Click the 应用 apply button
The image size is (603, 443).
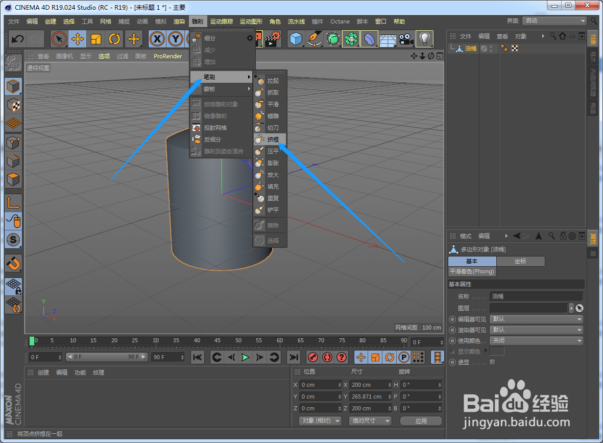pyautogui.click(x=421, y=421)
